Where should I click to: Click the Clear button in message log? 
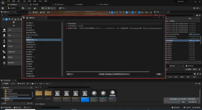[159, 74]
